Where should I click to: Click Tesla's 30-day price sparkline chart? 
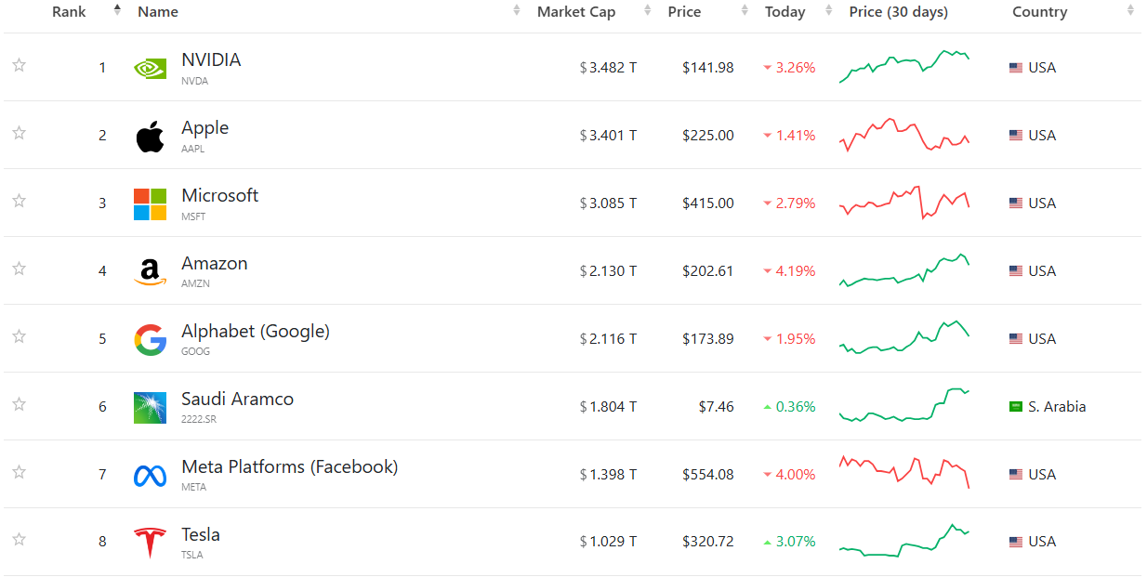tap(904, 541)
